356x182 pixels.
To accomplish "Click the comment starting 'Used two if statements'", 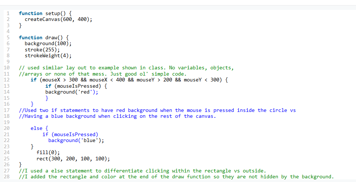I will (157, 110).
